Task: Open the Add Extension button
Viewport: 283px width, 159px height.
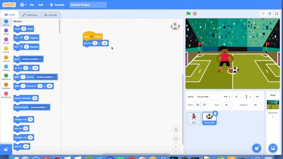Action: pos(6,149)
